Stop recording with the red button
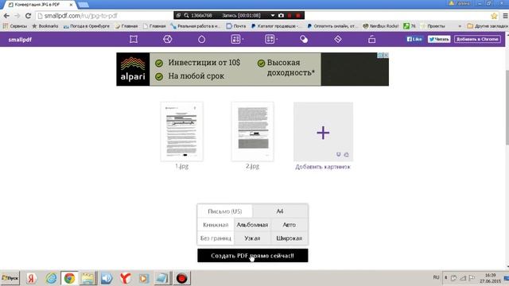This screenshot has height=286, width=509. pos(298,15)
